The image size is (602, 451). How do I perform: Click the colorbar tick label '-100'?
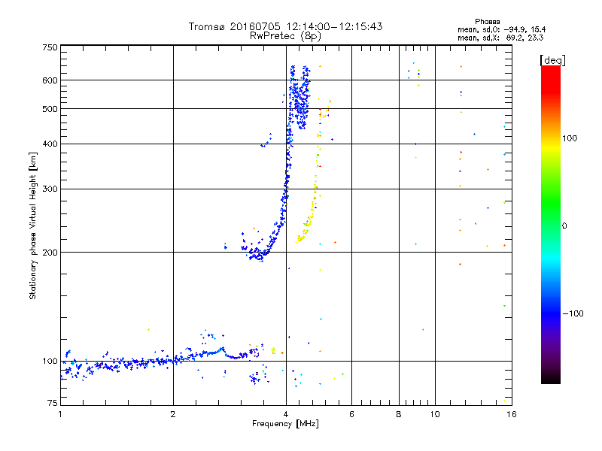[573, 313]
